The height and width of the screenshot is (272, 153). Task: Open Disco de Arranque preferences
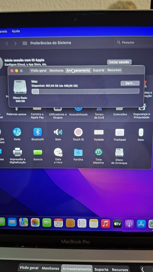(x=119, y=152)
